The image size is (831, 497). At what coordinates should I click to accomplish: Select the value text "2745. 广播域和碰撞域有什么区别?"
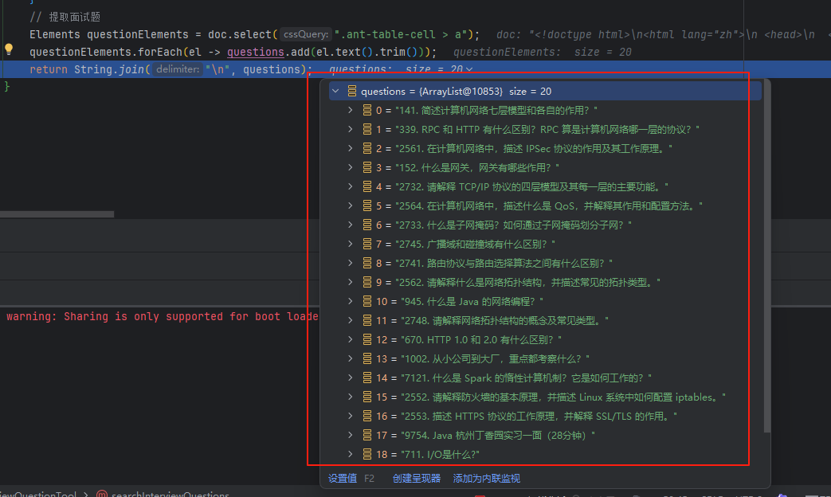(475, 244)
